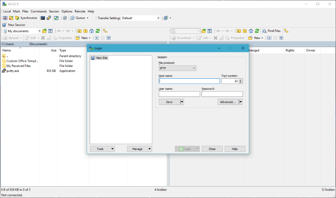This screenshot has height=198, width=336.
Task: Click the remote panel New button
Action: [x=256, y=38]
